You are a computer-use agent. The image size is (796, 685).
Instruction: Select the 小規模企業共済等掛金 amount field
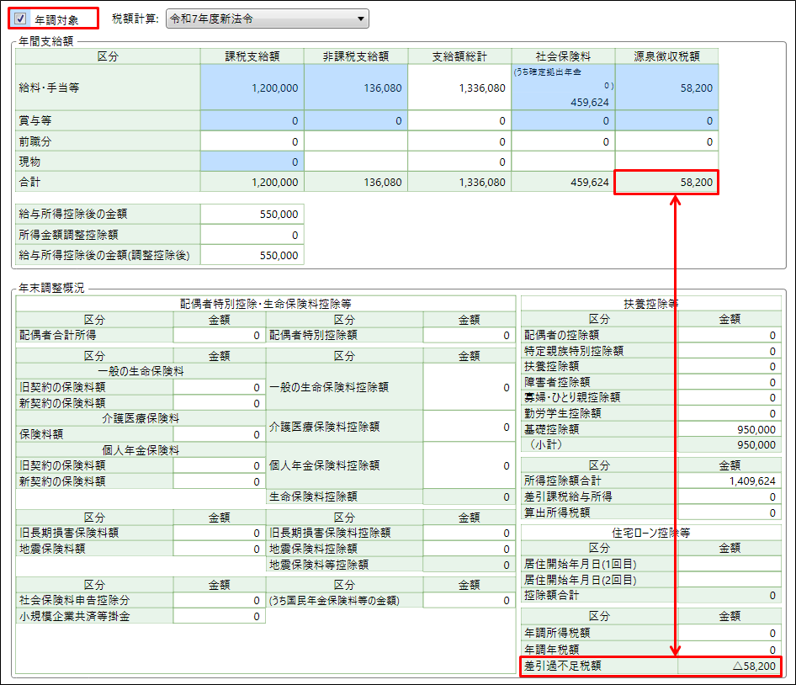[x=219, y=617]
